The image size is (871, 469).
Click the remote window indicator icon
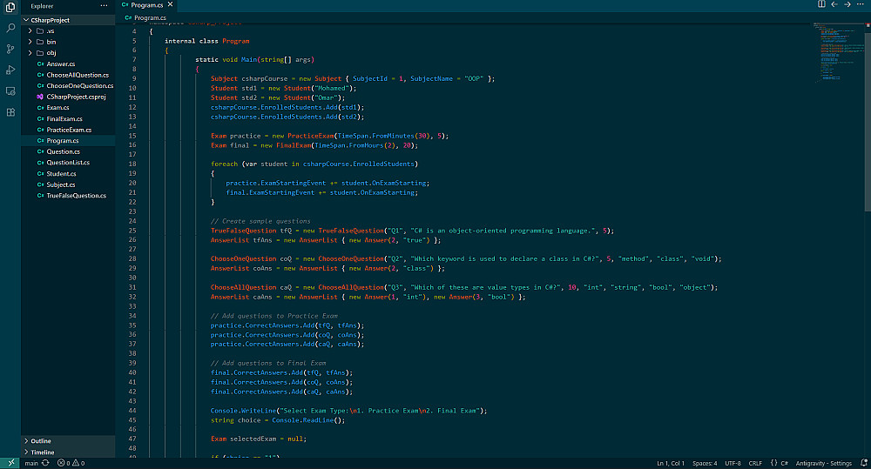point(10,463)
